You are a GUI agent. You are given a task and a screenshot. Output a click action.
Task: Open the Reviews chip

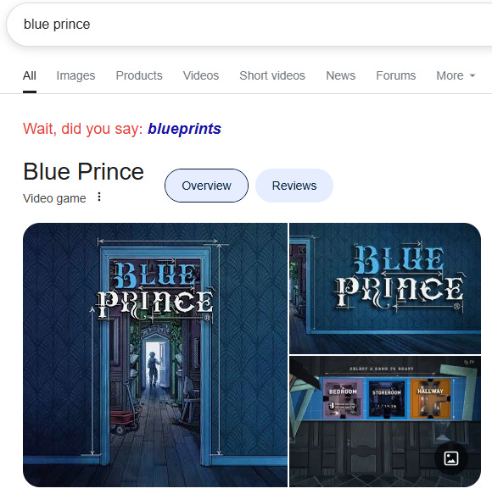(x=294, y=186)
